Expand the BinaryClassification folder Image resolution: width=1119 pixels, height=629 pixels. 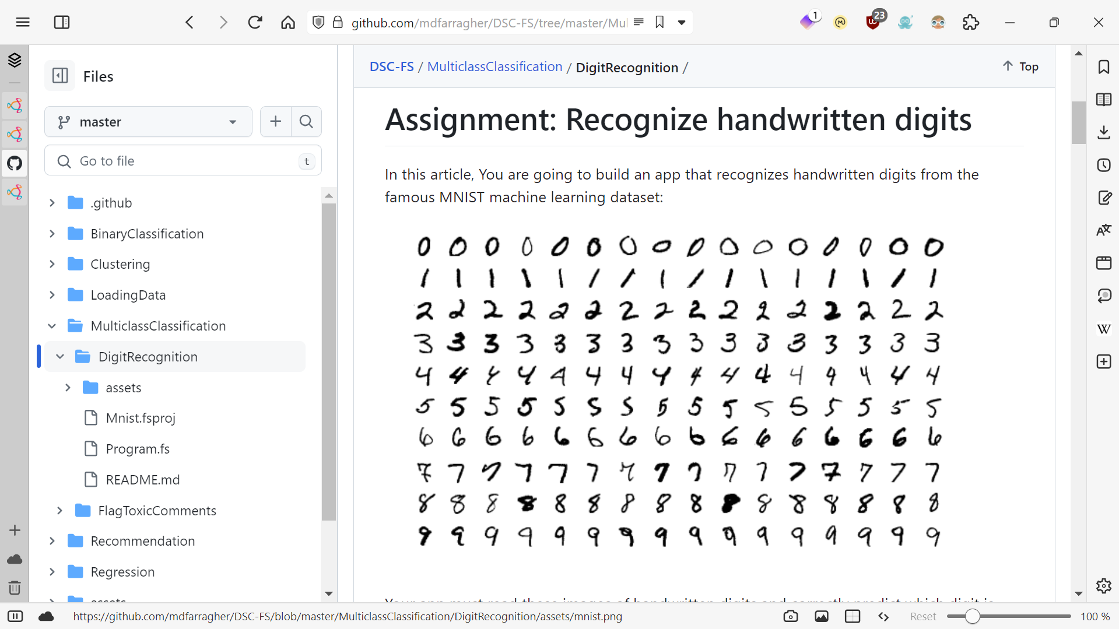coord(52,234)
